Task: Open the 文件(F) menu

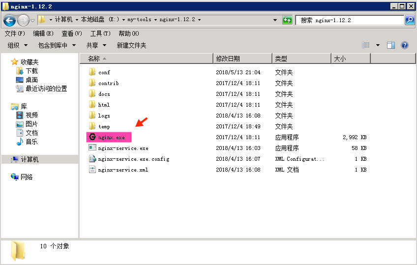Action: pyautogui.click(x=15, y=33)
